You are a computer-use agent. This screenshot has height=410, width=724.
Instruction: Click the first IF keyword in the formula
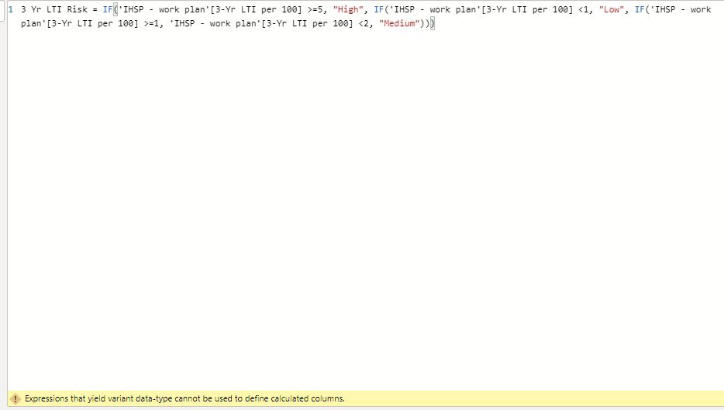108,9
